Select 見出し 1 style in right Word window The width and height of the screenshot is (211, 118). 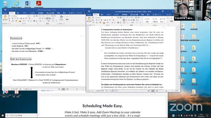(x=163, y=20)
